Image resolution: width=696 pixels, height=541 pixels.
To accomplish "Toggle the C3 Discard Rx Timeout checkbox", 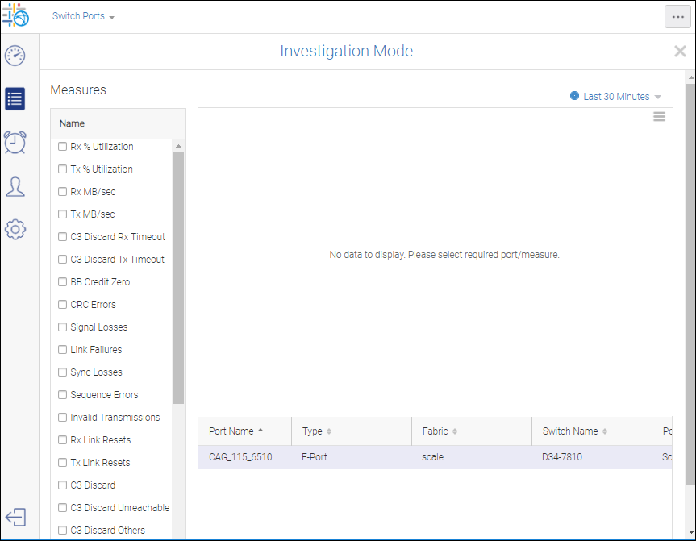I will pos(63,237).
